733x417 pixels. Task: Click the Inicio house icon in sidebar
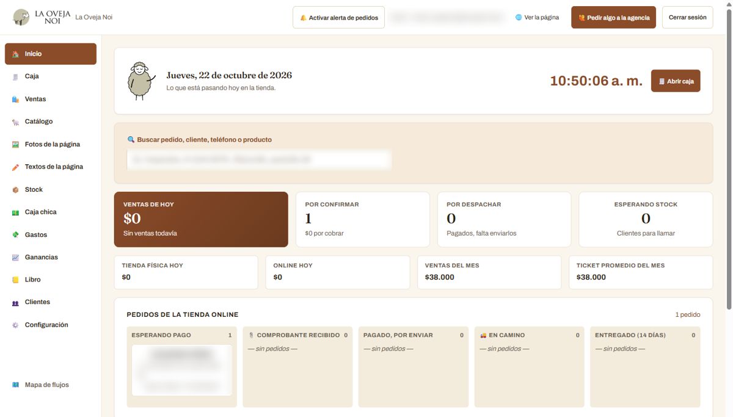[15, 54]
